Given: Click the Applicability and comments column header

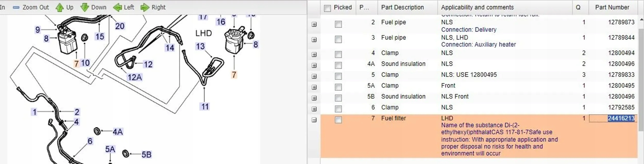Looking at the screenshot, I should click(x=477, y=7).
